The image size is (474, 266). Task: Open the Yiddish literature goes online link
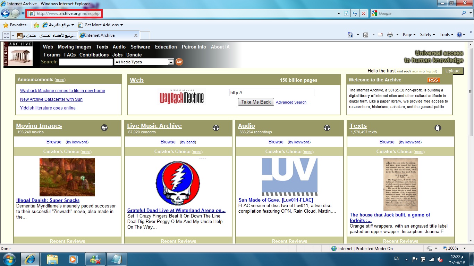click(x=48, y=108)
